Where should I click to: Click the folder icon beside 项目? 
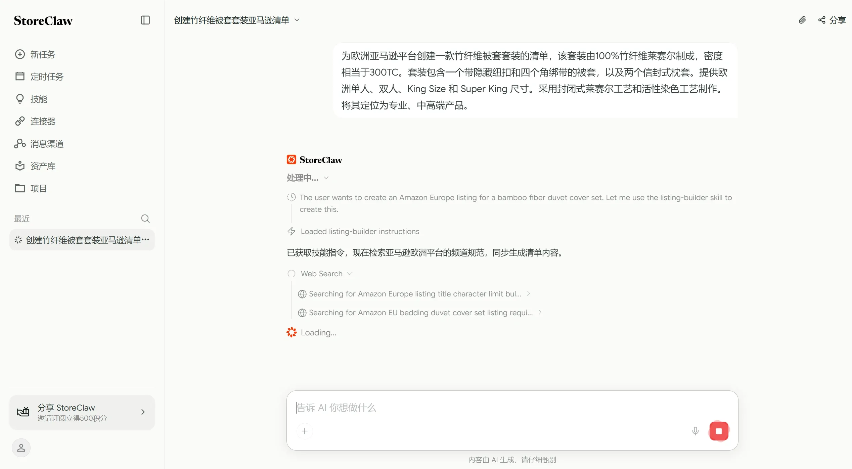click(x=20, y=188)
